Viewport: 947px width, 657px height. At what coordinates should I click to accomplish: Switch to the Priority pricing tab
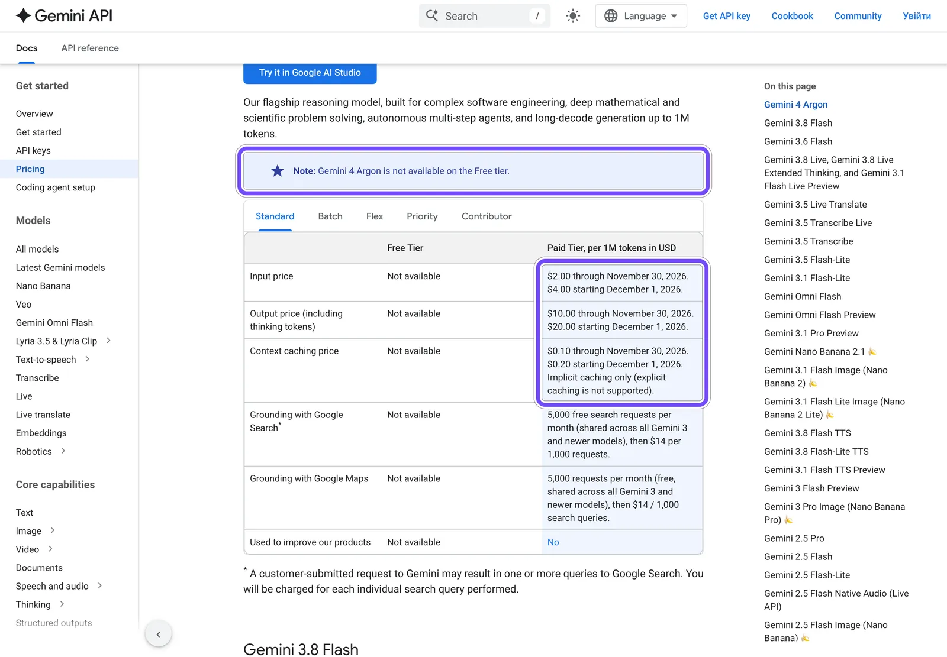point(422,216)
